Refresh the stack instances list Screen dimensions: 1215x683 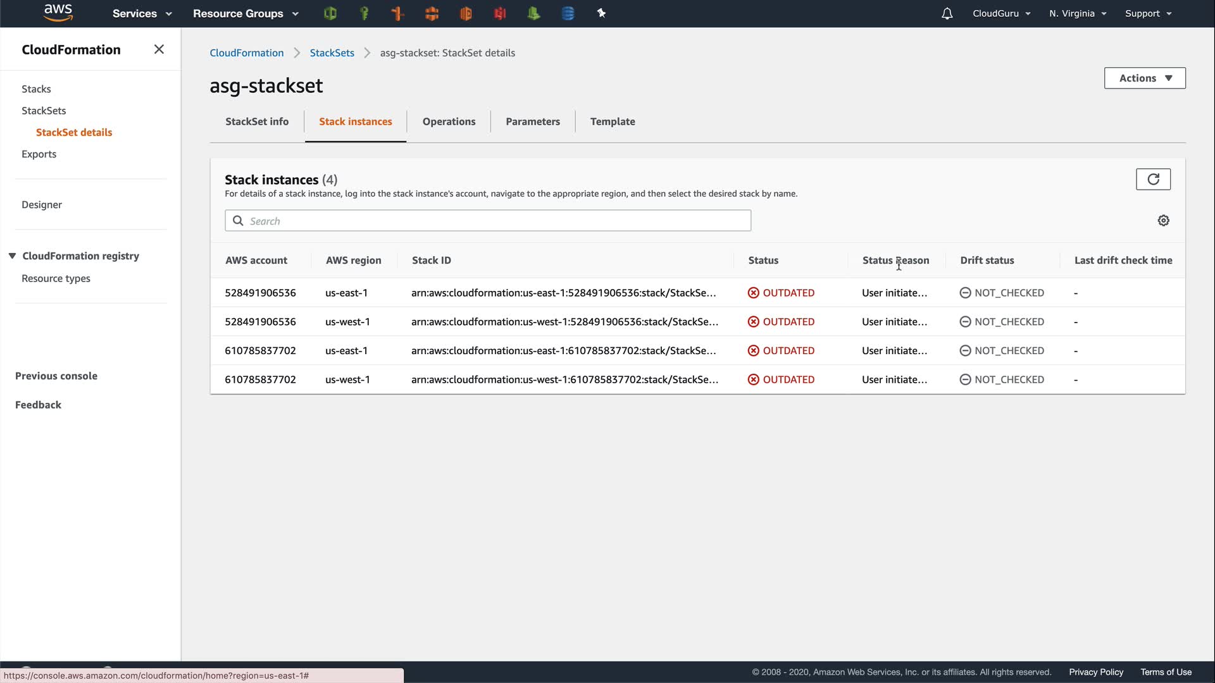click(1153, 179)
